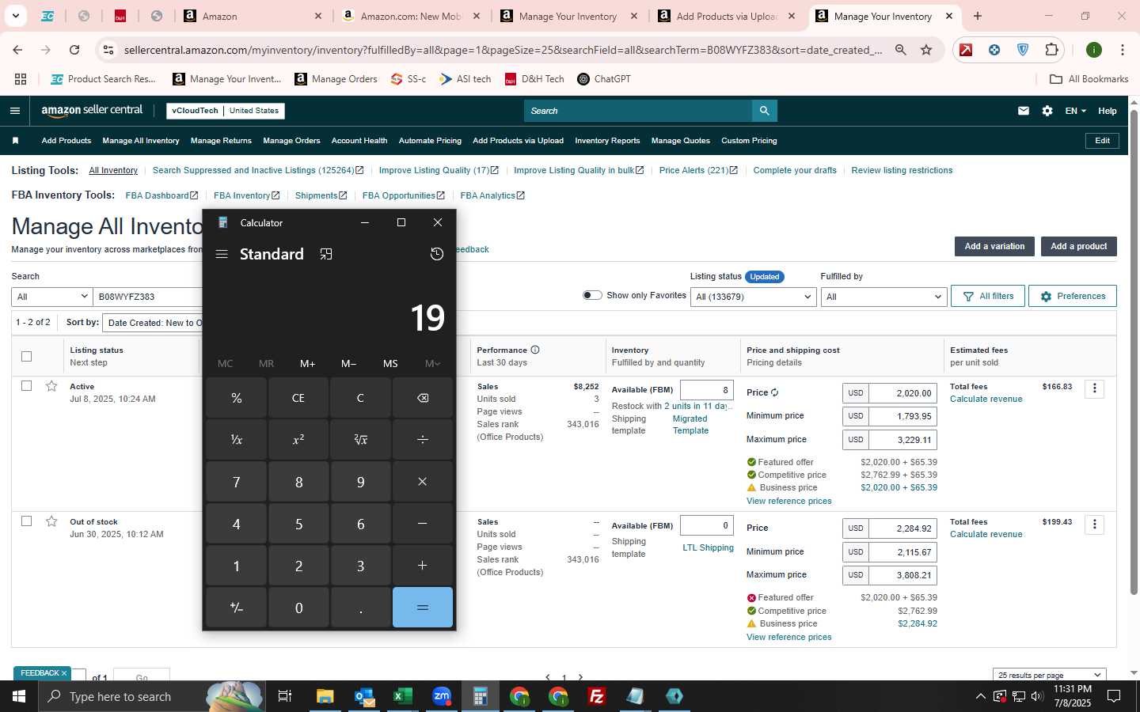Image resolution: width=1140 pixels, height=712 pixels.
Task: Open 25 results per page dropdown
Action: 1049,675
